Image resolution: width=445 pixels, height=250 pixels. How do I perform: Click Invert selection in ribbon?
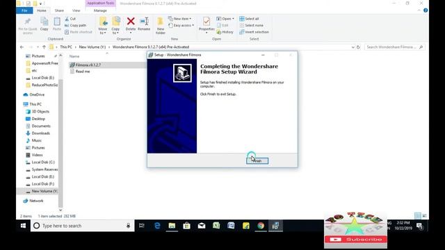point(254,32)
